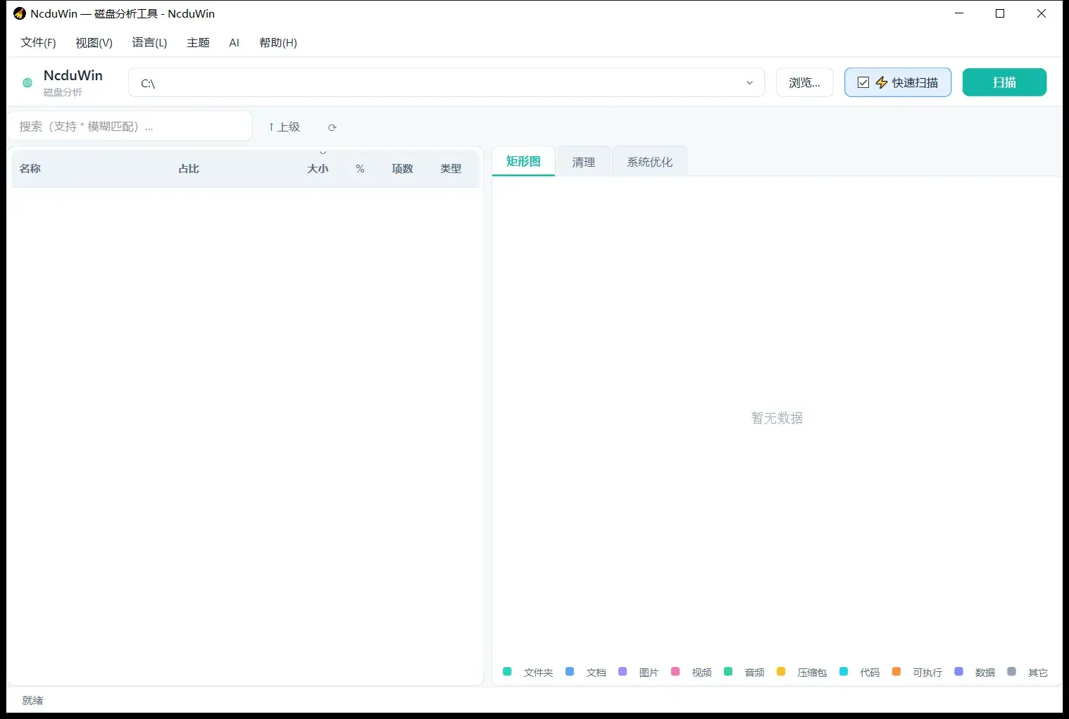The width and height of the screenshot is (1069, 719).
Task: Click the 可执行 legend color swatch
Action: (896, 672)
